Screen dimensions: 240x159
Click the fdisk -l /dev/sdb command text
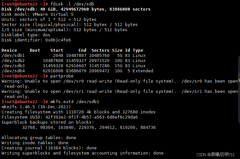(72, 4)
